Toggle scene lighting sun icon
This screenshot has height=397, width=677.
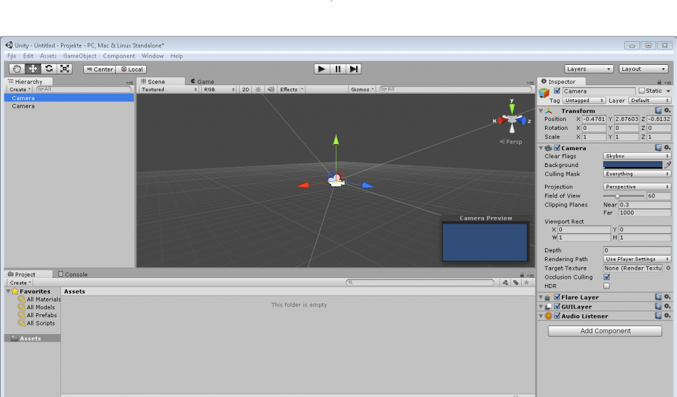(x=258, y=89)
